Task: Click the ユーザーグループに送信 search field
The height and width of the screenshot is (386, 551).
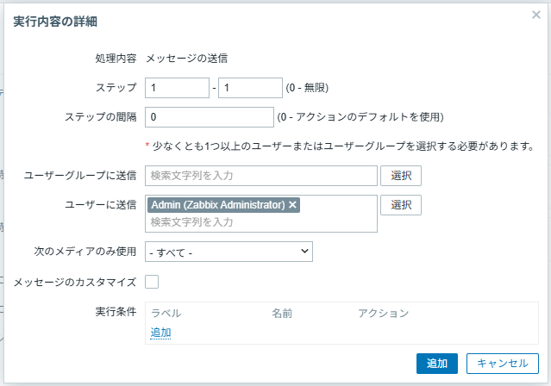Action: (x=261, y=176)
